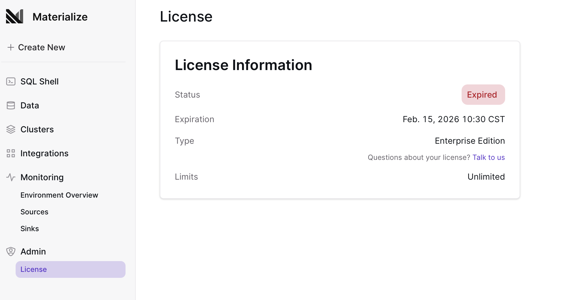Viewport: 567px width, 300px height.
Task: Click the Admin shield icon
Action: [11, 251]
